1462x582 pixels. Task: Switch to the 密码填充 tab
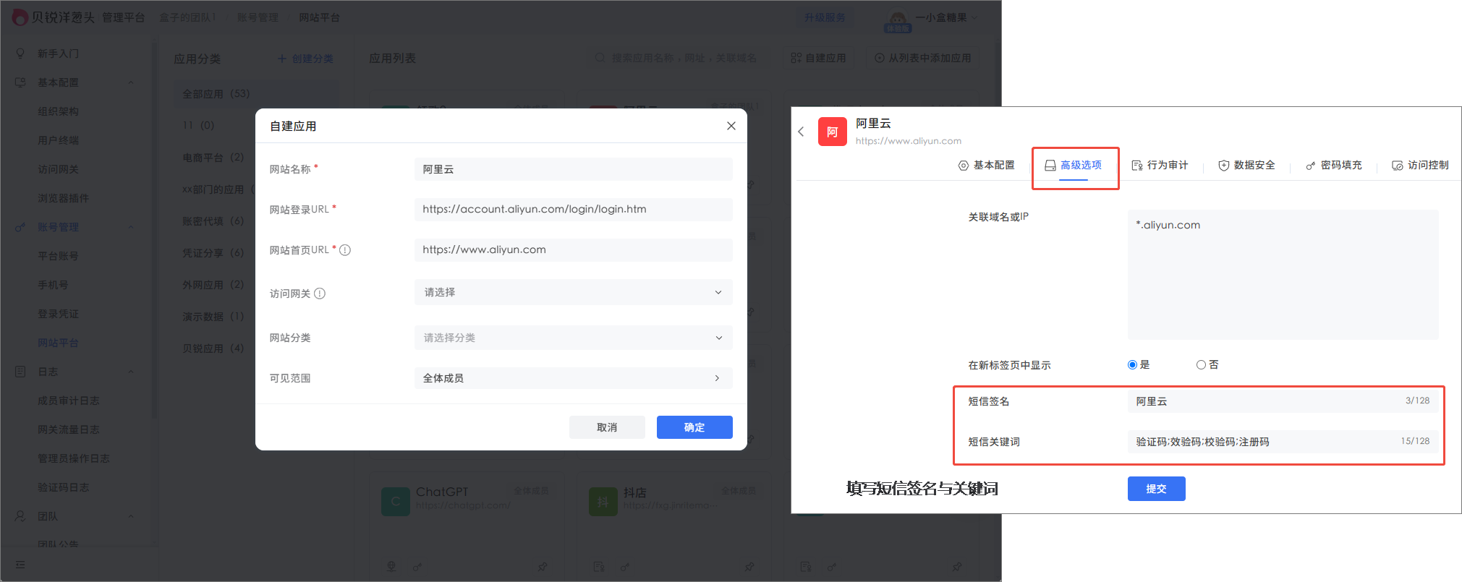click(x=1333, y=166)
